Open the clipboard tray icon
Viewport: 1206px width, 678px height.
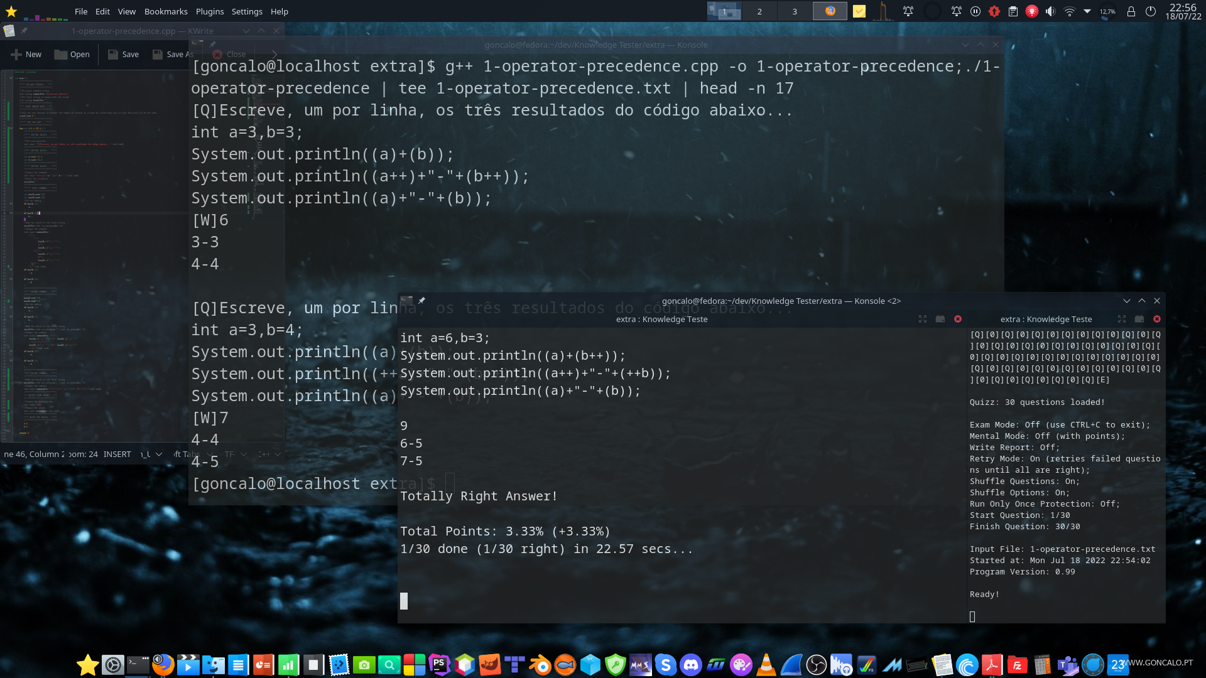point(1013,11)
